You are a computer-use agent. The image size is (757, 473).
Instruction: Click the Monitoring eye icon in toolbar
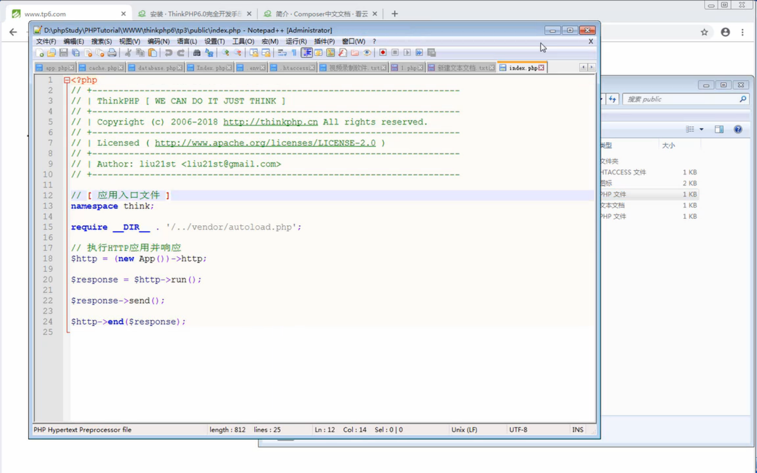click(367, 53)
